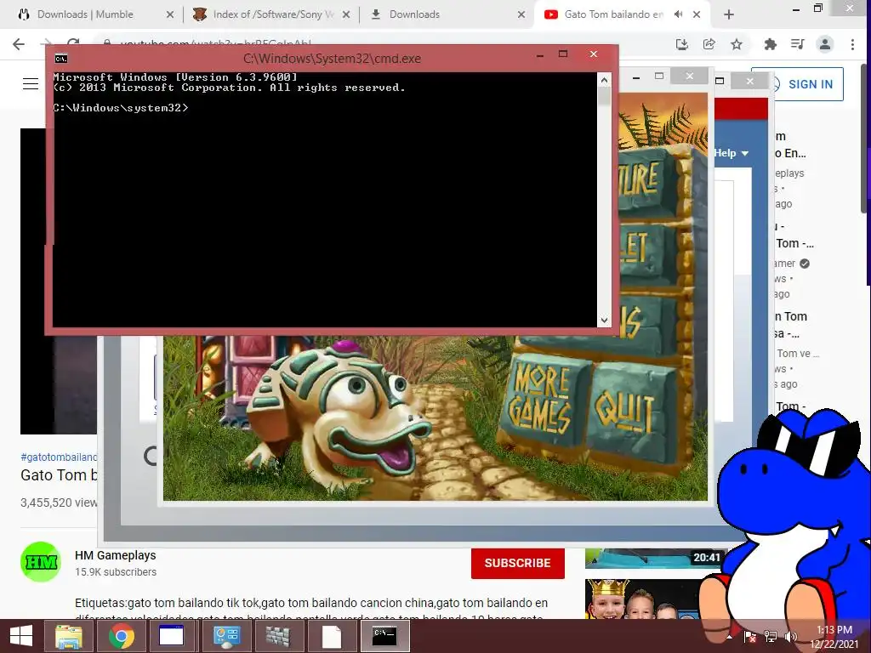Mute audio icon on the YouTube tab

678,14
